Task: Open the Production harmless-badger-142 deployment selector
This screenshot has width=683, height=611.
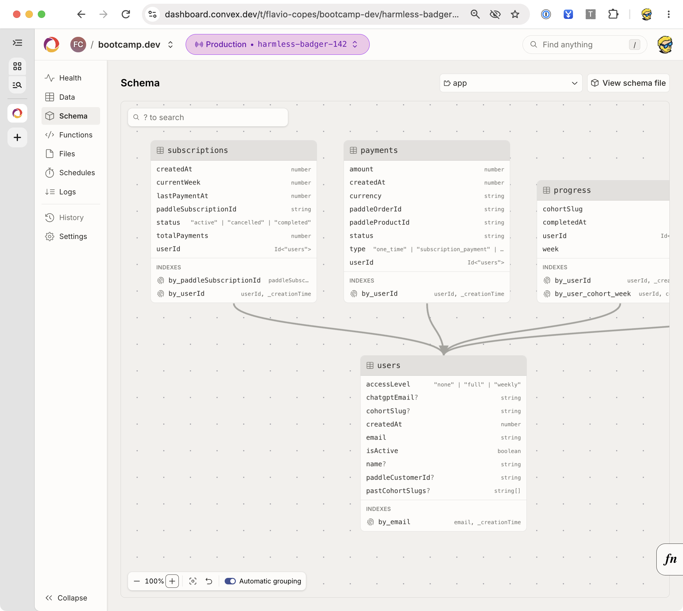Action: pyautogui.click(x=277, y=44)
